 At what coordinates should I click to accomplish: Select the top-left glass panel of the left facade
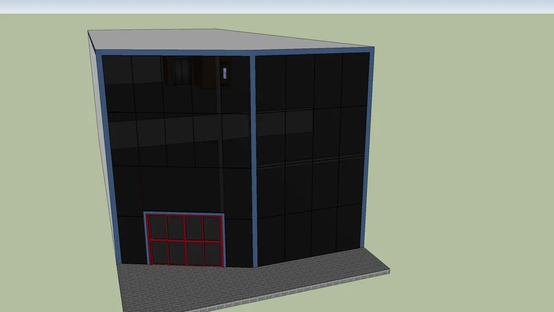117,70
